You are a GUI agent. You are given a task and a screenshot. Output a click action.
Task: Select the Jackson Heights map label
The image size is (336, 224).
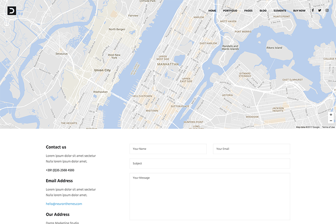pyautogui.click(x=278, y=109)
